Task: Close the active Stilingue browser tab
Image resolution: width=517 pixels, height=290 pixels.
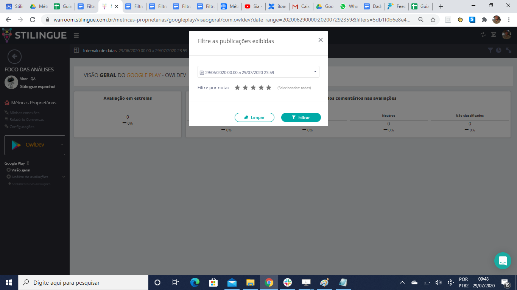Action: 117,6
